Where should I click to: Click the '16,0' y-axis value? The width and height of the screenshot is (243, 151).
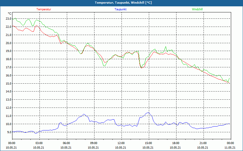[x=9, y=75]
